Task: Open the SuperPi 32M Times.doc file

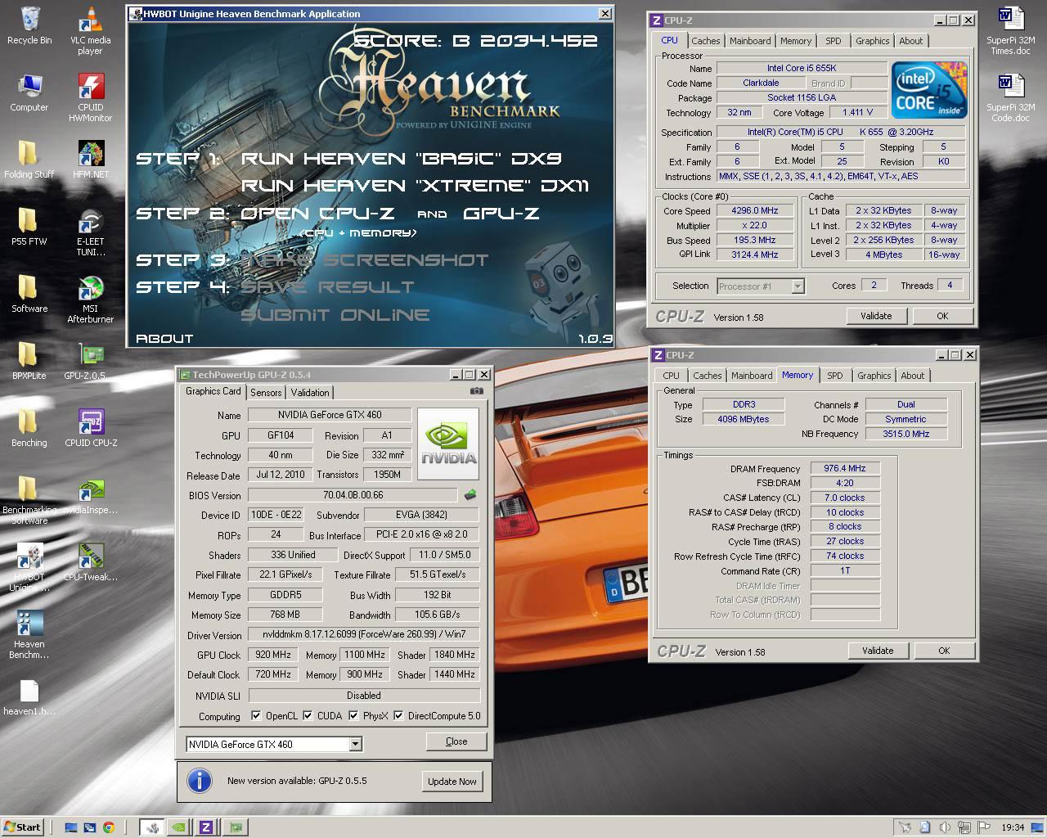Action: click(x=1011, y=30)
